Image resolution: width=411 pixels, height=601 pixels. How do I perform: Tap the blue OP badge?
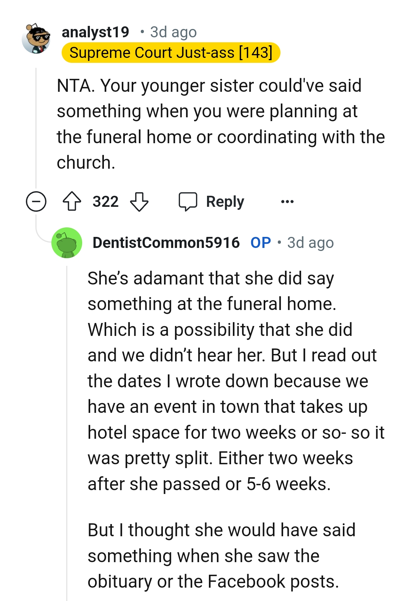pos(261,243)
